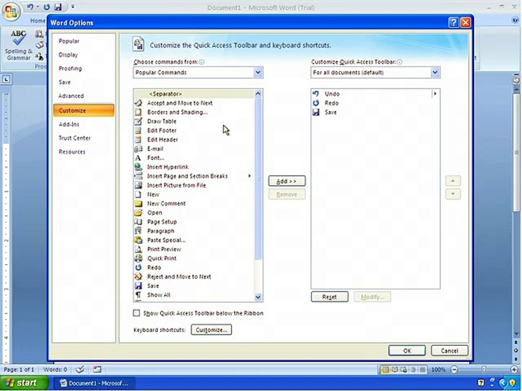Click the Quick Print printer icon

coord(138,258)
